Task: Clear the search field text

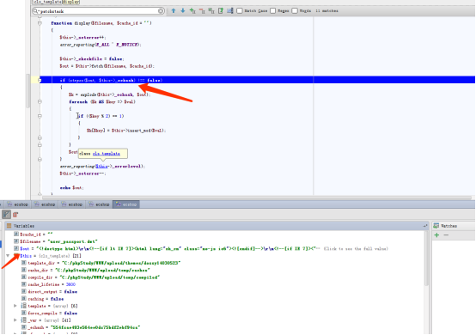Action: (x=161, y=11)
